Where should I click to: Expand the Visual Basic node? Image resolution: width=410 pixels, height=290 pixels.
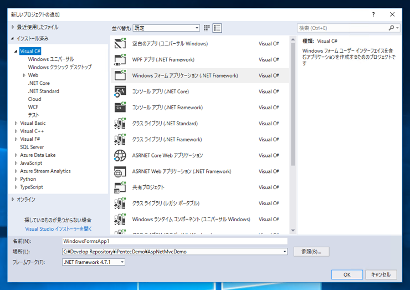16,123
